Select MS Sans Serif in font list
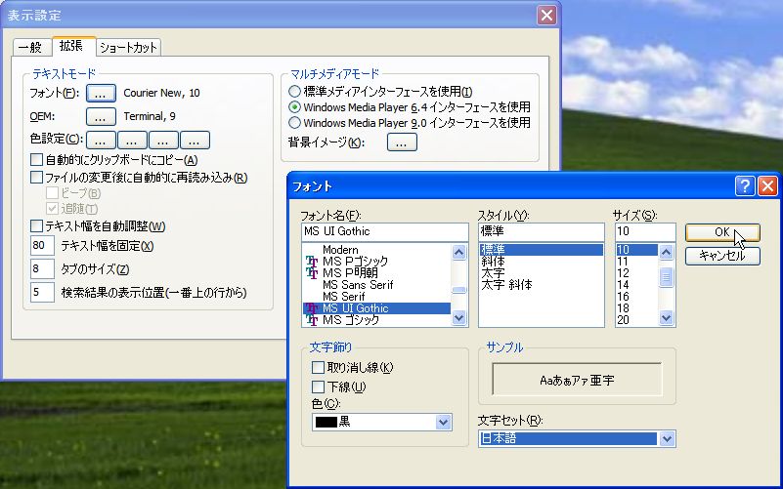783x489 pixels. click(x=358, y=285)
